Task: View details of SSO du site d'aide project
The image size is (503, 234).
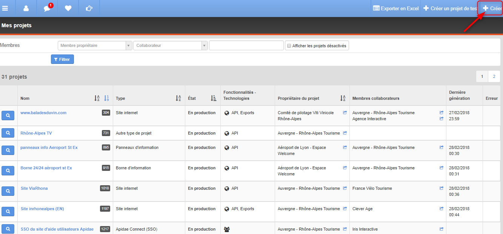Action: pyautogui.click(x=8, y=229)
